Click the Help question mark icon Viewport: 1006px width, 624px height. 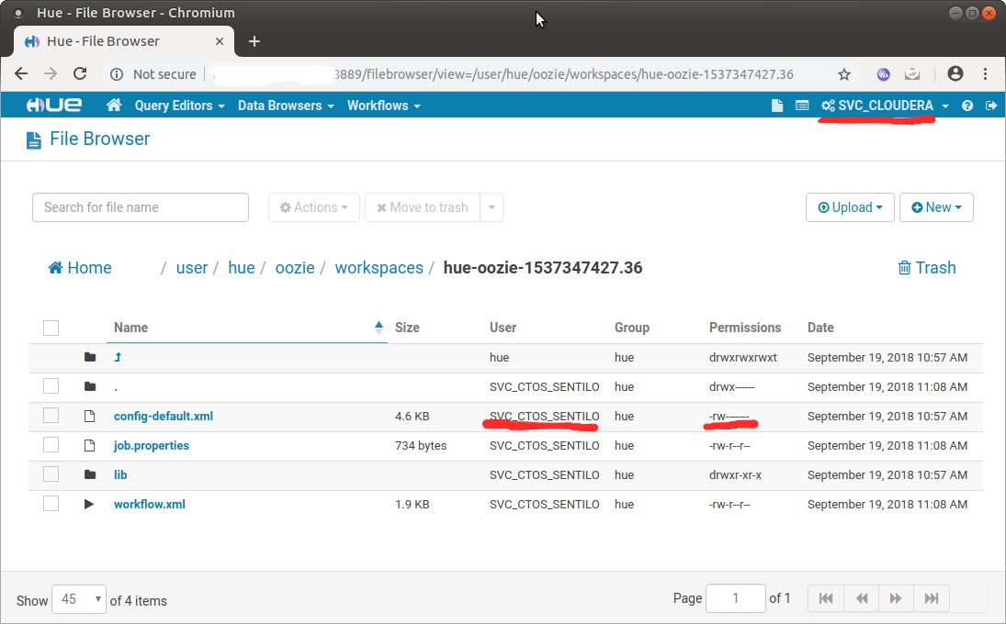pyautogui.click(x=966, y=106)
